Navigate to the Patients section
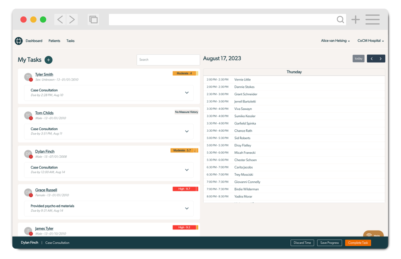401x259 pixels. tap(54, 41)
